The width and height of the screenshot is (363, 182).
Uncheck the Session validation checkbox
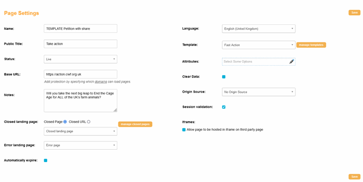click(x=224, y=107)
